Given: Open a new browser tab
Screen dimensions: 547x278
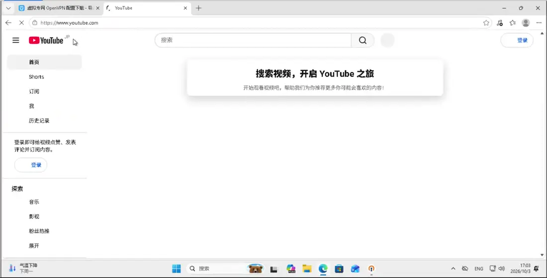Looking at the screenshot, I should tap(198, 8).
